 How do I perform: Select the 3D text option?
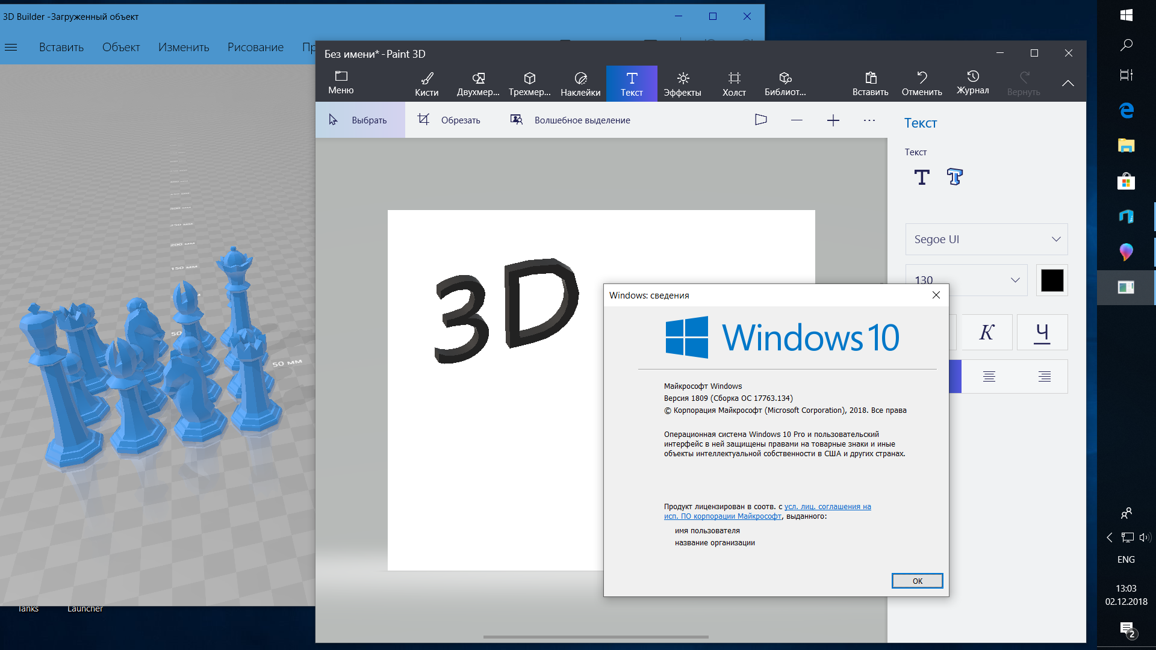(x=955, y=177)
